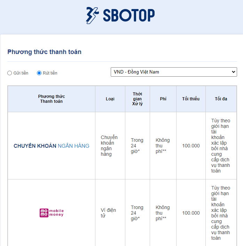
Task: Click the "Phí" column header
Action: tap(163, 99)
